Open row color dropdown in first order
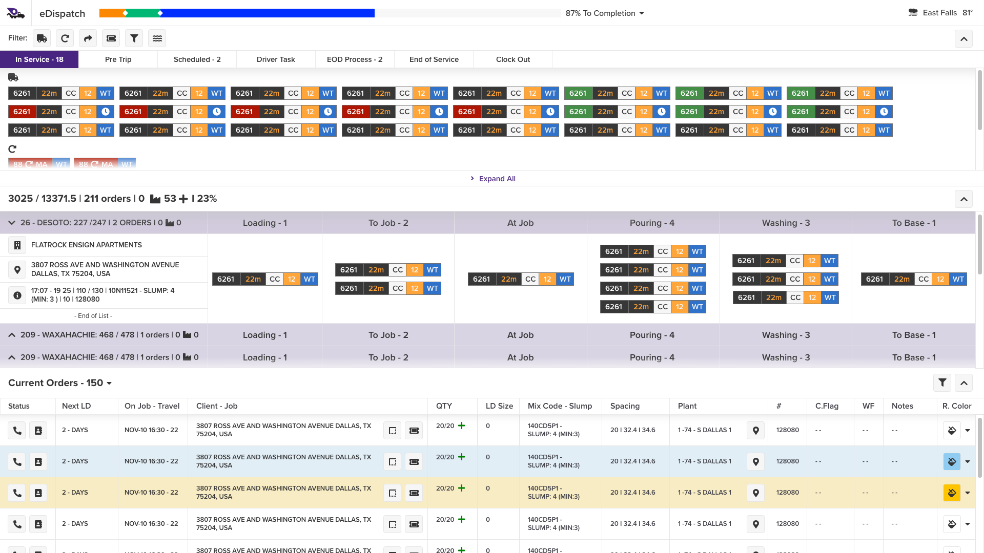Image resolution: width=984 pixels, height=553 pixels. click(968, 431)
